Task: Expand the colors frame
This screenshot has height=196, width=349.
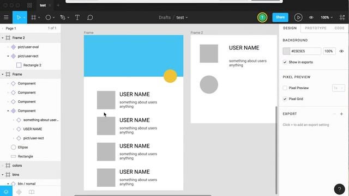Action: [3, 166]
